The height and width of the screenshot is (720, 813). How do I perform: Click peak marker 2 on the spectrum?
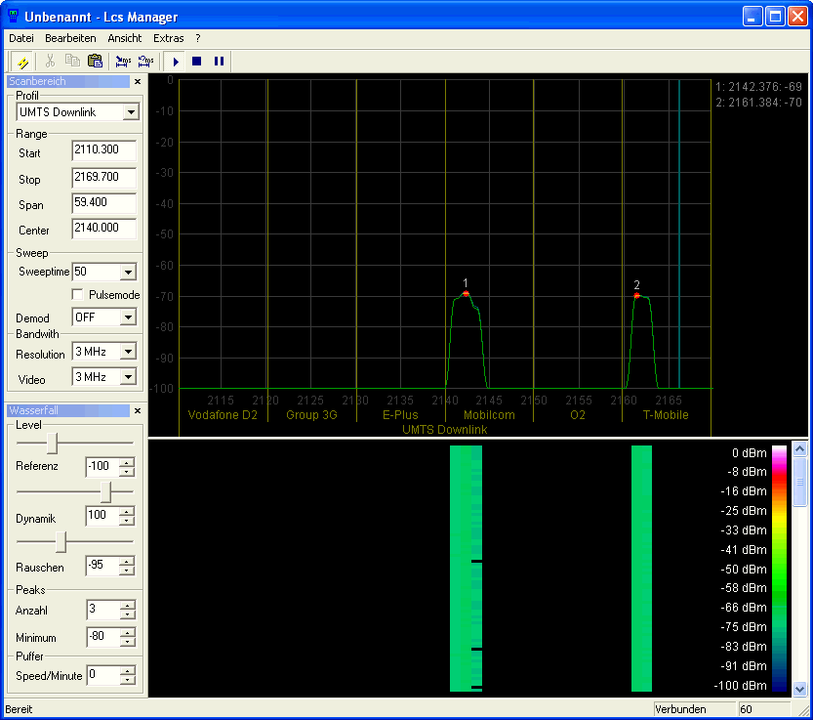(x=636, y=295)
